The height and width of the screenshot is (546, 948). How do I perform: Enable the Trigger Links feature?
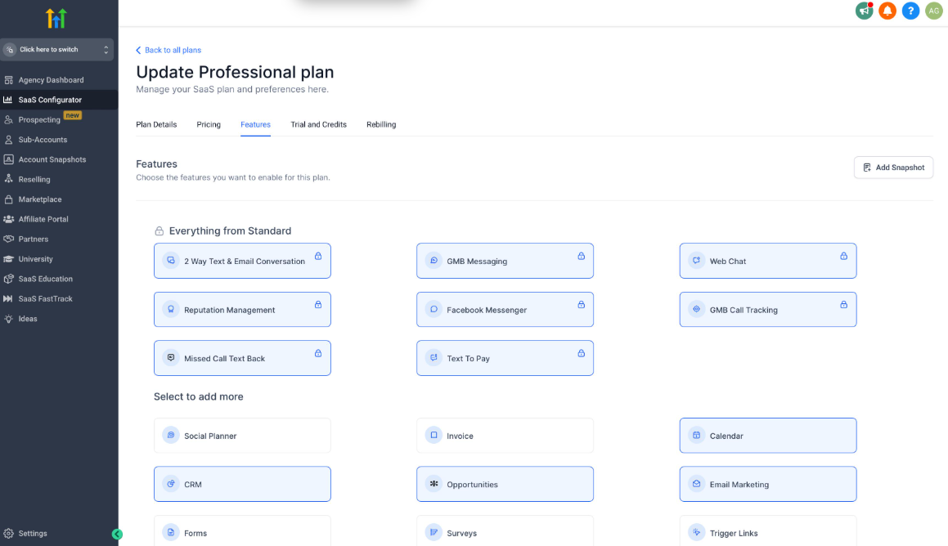tap(768, 531)
